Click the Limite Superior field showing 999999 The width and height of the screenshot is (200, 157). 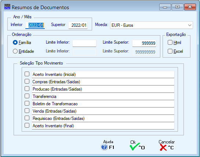(144, 43)
